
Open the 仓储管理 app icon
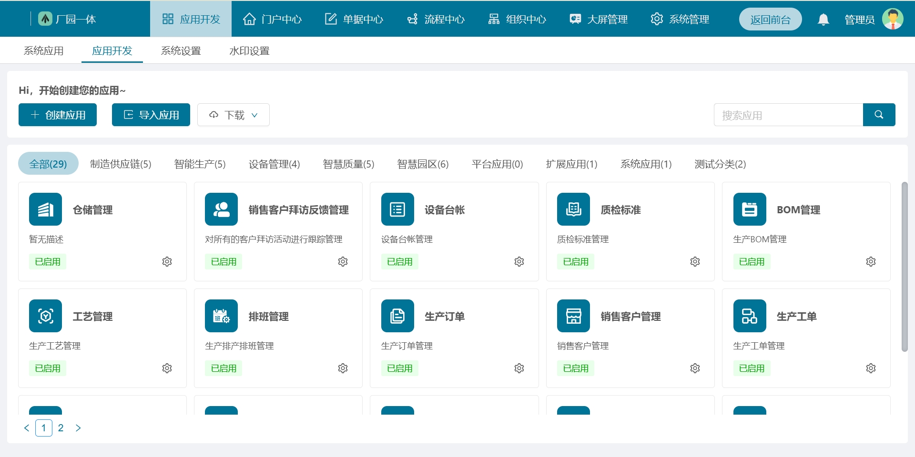45,209
